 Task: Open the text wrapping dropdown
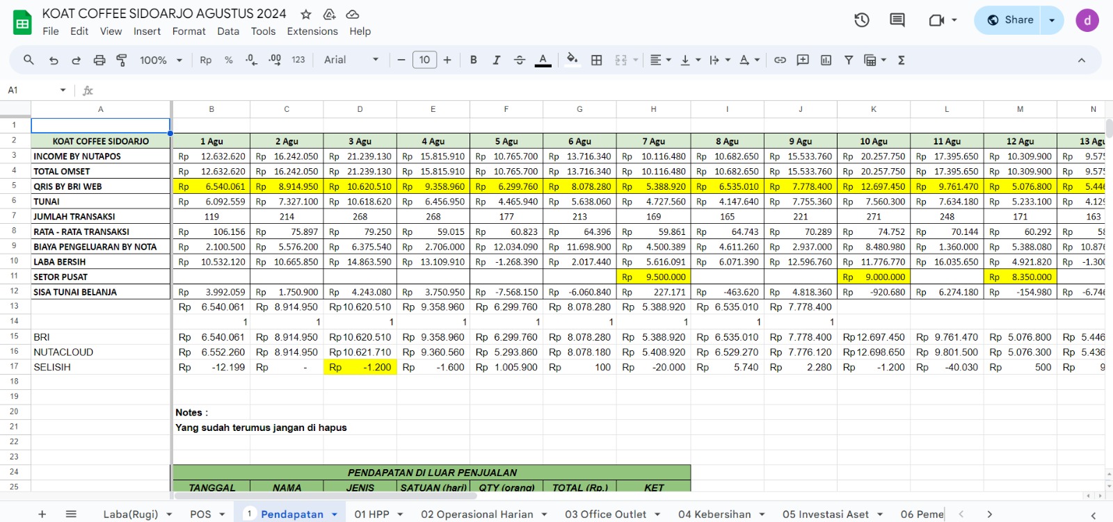[x=719, y=60]
